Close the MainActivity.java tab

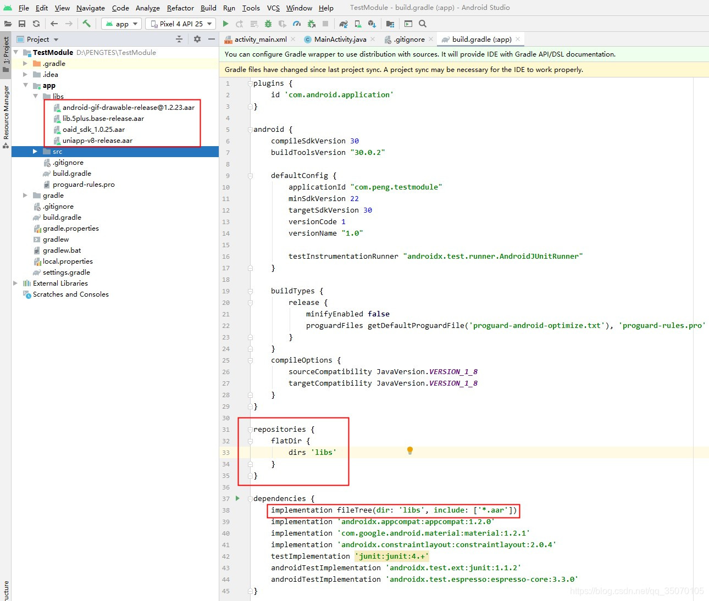click(373, 39)
